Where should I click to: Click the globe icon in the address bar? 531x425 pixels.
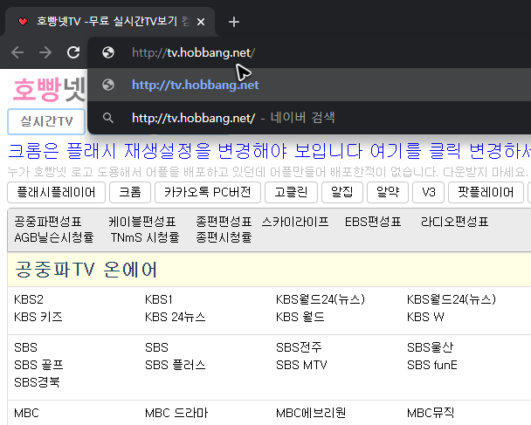click(x=108, y=52)
